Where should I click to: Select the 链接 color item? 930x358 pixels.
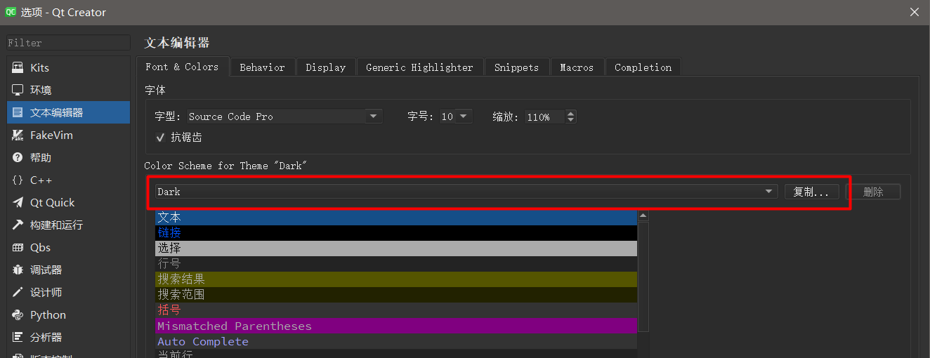pos(396,233)
